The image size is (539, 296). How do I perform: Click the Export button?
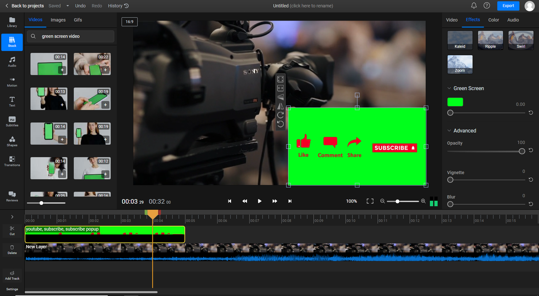(x=508, y=6)
